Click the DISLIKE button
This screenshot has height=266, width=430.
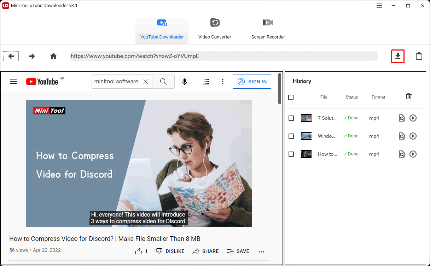(x=170, y=251)
